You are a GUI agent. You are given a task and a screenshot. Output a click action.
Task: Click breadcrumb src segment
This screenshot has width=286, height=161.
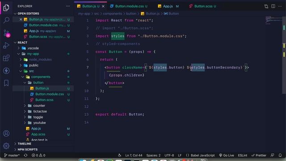pos(97,14)
